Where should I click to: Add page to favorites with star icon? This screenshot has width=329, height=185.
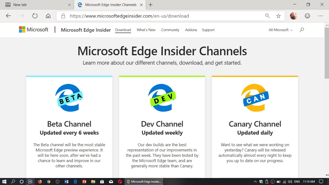[278, 16]
